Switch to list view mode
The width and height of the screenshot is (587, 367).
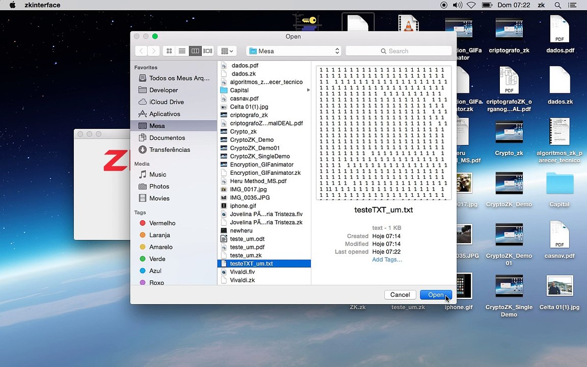pyautogui.click(x=182, y=51)
